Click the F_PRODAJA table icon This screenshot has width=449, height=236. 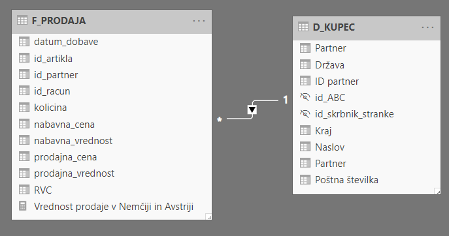click(x=22, y=21)
